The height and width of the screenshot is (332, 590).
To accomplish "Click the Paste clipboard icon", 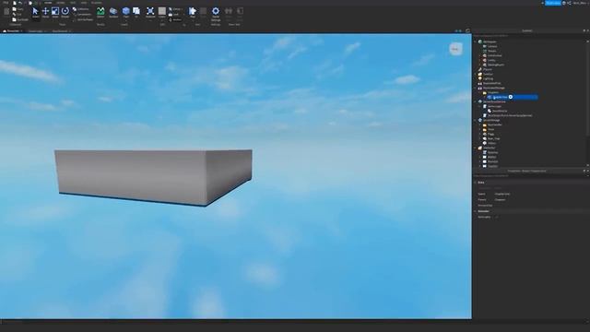I will (x=6, y=12).
